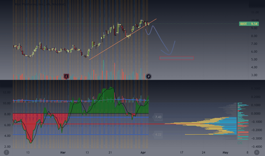
Task: Click the 7.00 price axis label
Action: [254, 44]
